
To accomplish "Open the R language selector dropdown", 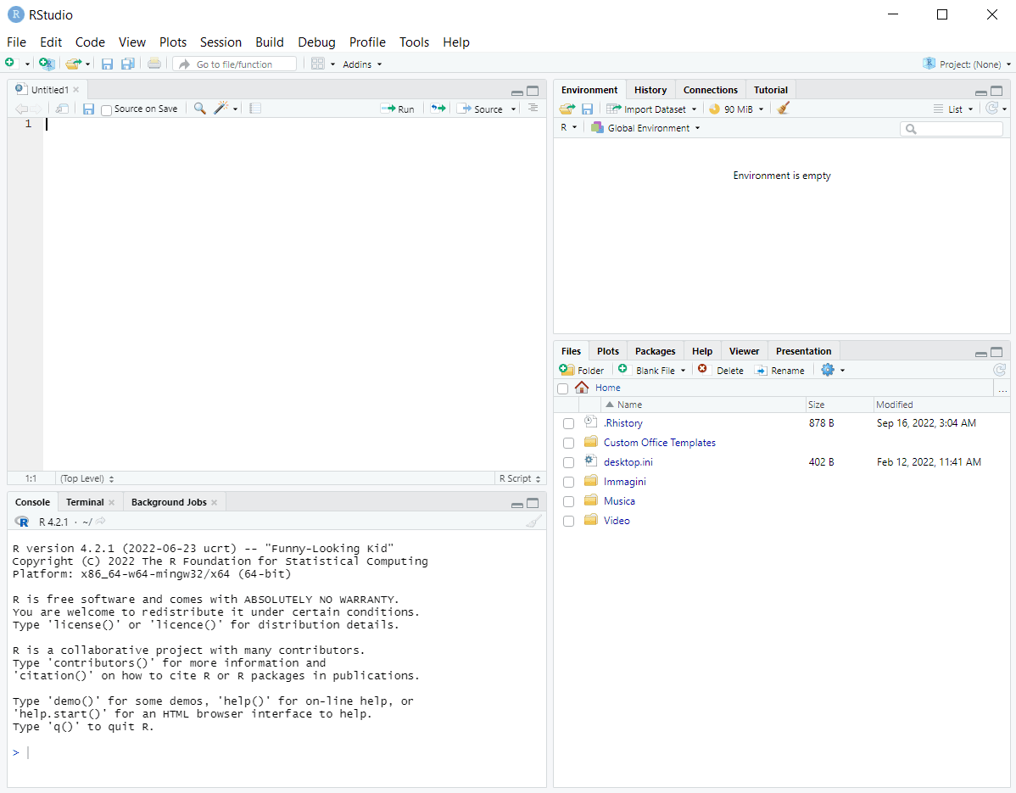I will click(x=568, y=127).
